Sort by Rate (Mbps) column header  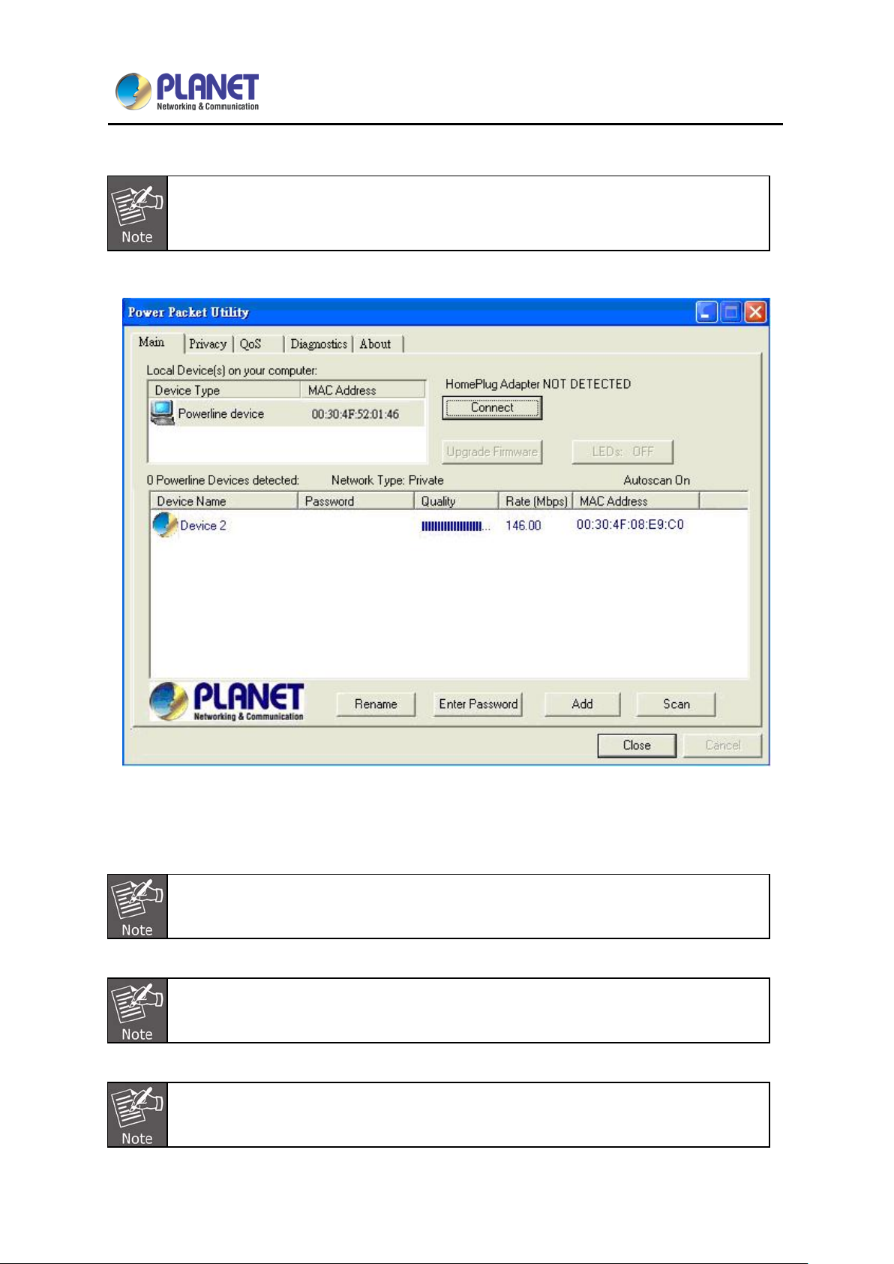pyautogui.click(x=535, y=501)
